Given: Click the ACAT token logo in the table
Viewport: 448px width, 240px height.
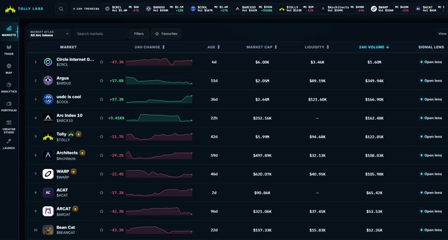Looking at the screenshot, I should click(x=48, y=193).
